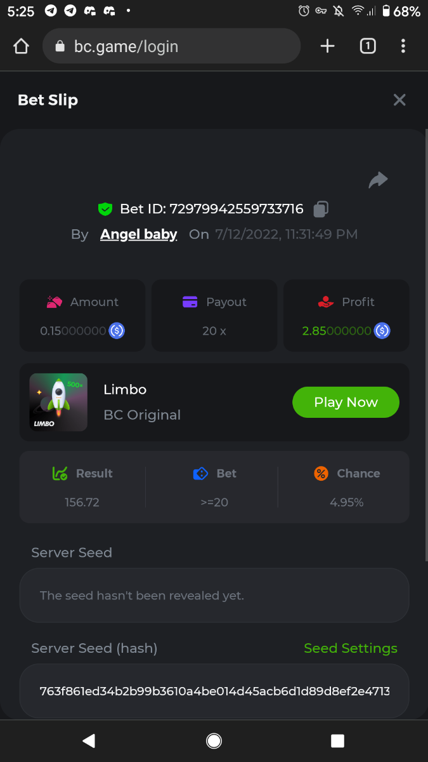Image resolution: width=428 pixels, height=762 pixels.
Task: Open Seed Settings
Action: pyautogui.click(x=351, y=648)
